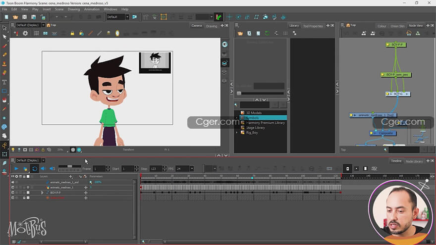Select the Paint bucket tool
Screen dimensions: 436x245
(x=4, y=100)
